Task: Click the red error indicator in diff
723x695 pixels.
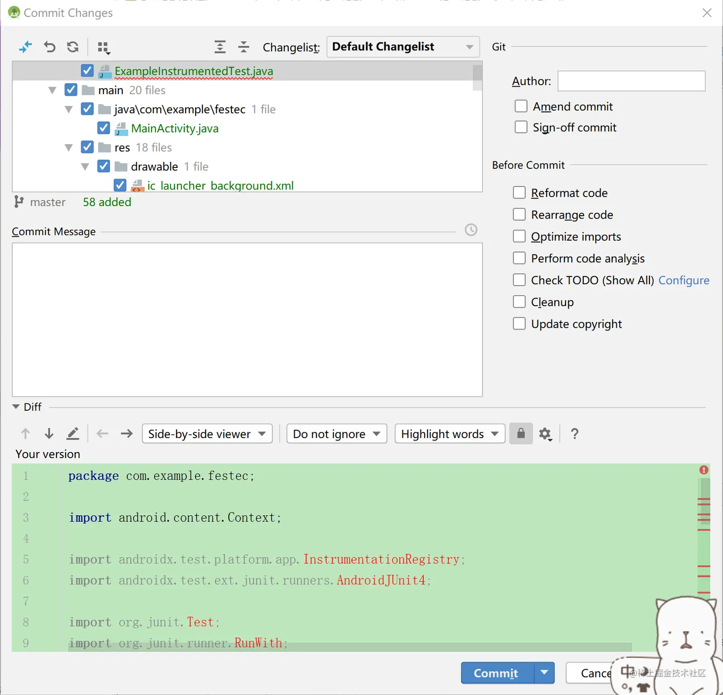Action: point(704,470)
